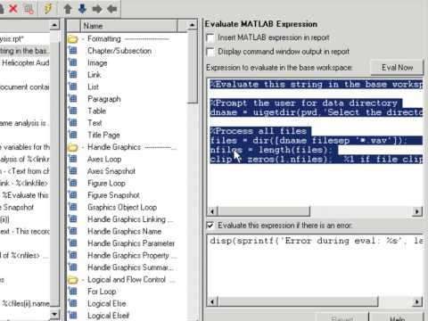Select the 'ink - %<linkfile>' outline node

(24, 183)
